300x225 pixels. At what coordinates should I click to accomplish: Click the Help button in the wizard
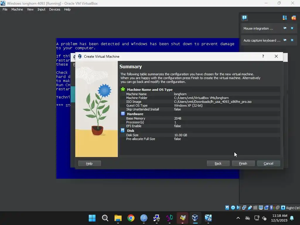89,163
